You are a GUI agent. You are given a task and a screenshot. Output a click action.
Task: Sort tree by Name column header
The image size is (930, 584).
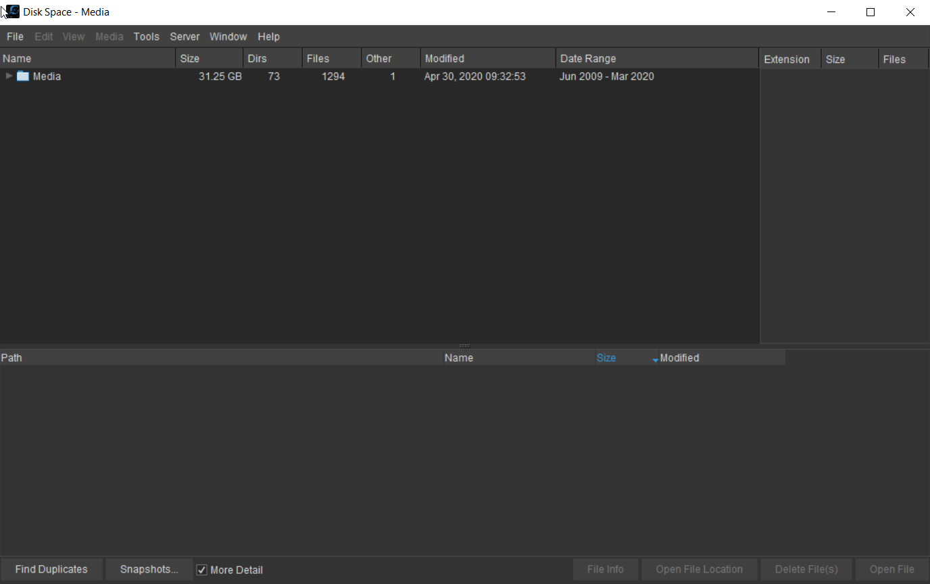coord(88,59)
